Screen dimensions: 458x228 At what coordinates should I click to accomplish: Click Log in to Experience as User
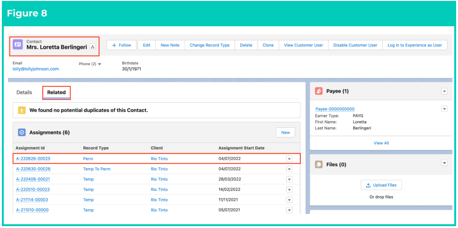click(415, 45)
